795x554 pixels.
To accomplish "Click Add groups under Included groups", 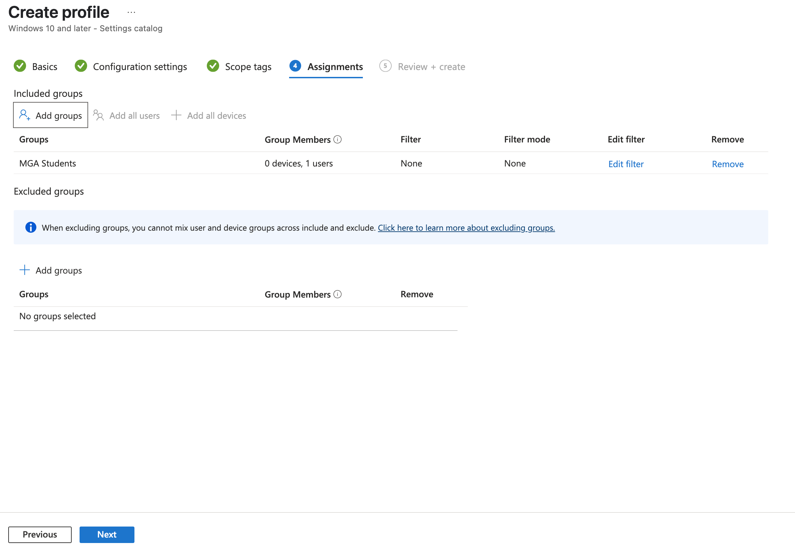I will click(50, 115).
